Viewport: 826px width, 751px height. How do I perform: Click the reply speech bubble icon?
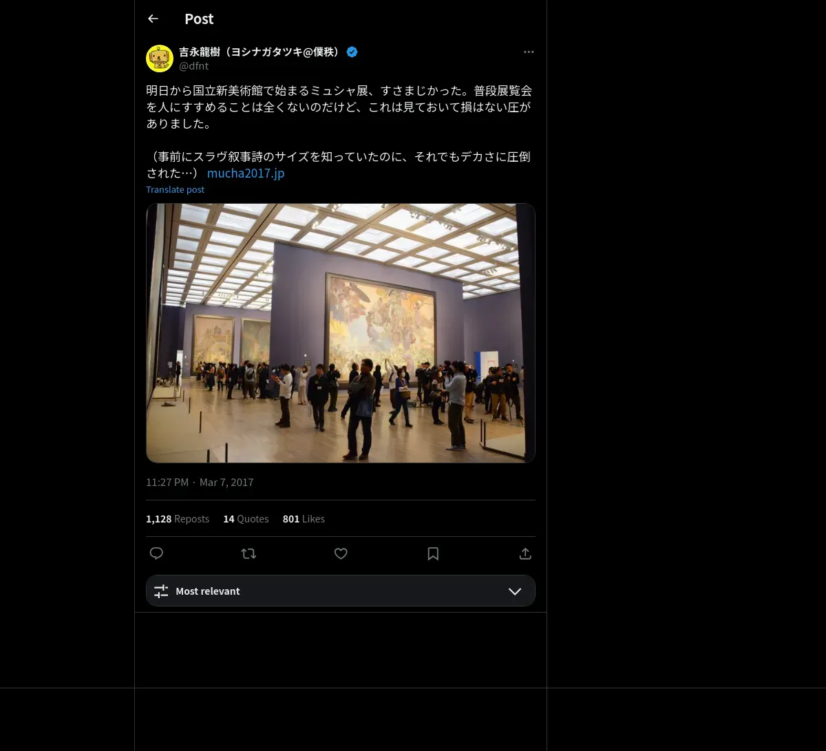pyautogui.click(x=156, y=553)
